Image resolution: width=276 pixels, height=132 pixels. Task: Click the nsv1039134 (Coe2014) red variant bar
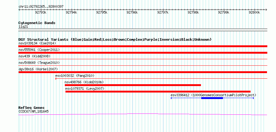click(x=143, y=46)
